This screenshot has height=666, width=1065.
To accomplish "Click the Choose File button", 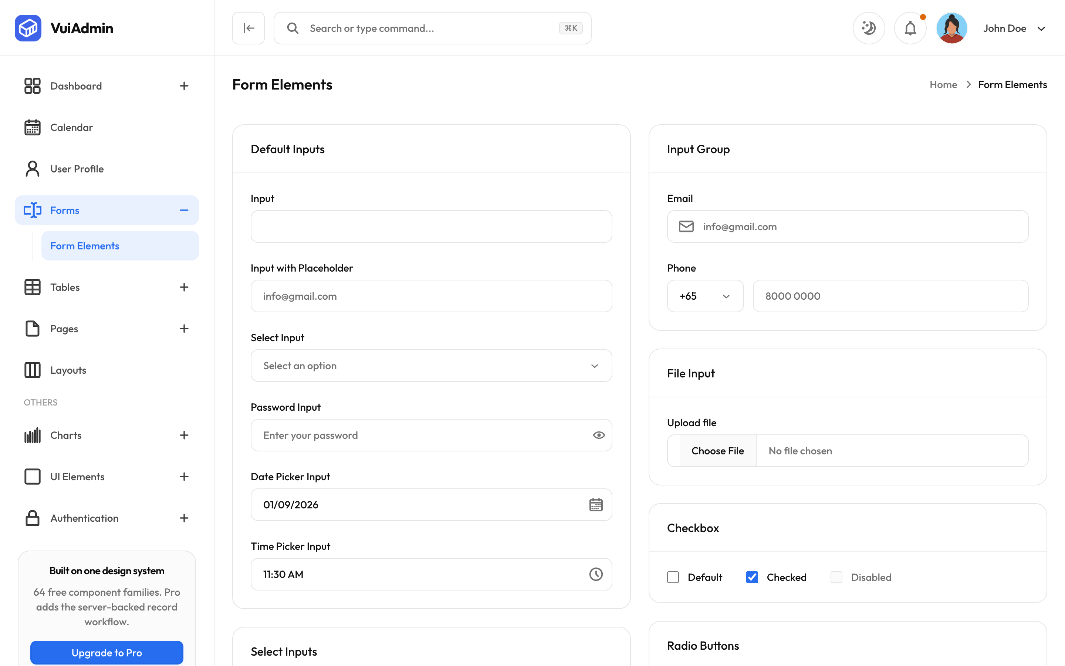I will point(717,451).
